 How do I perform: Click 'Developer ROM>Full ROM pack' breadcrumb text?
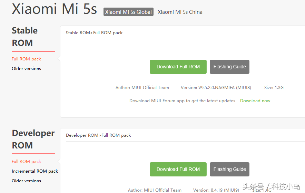click(x=98, y=135)
